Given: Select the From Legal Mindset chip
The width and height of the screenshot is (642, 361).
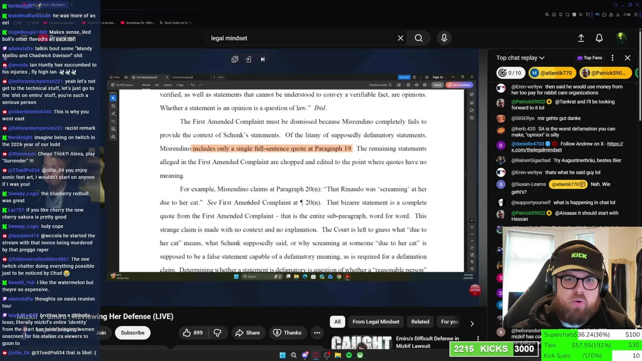Looking at the screenshot, I should click(376, 322).
